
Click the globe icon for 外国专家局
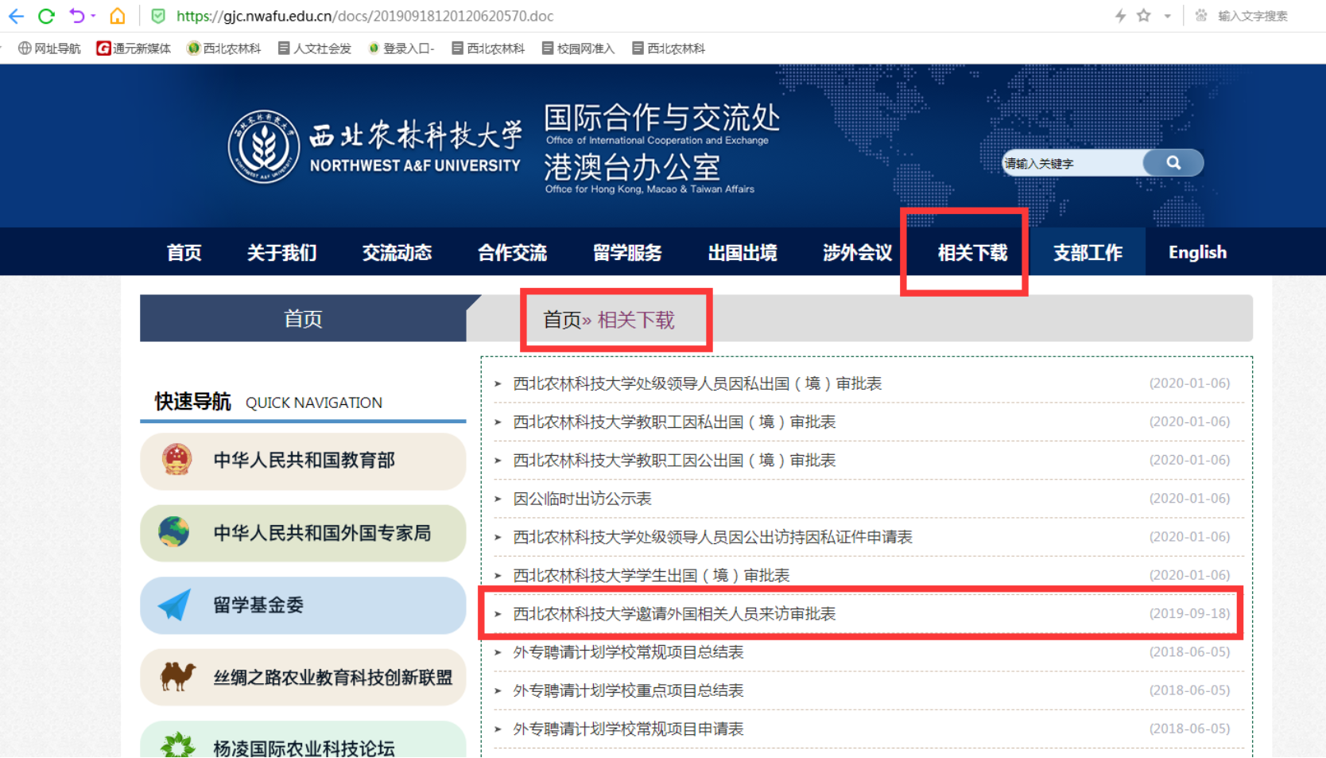[174, 532]
